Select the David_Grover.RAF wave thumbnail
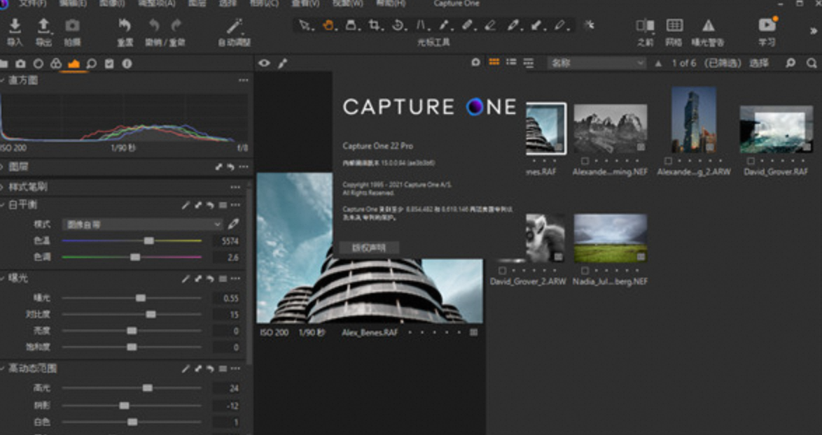This screenshot has height=435, width=822. [x=776, y=129]
